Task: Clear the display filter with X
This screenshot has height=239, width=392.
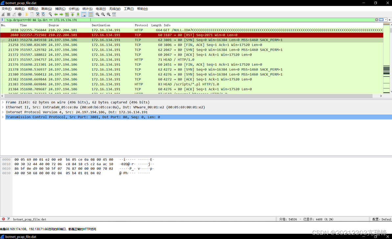Action: coord(377,20)
